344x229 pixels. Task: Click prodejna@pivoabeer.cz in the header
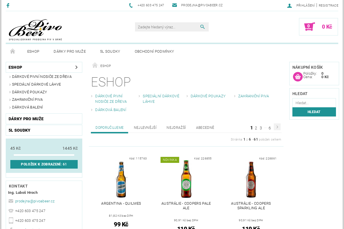pyautogui.click(x=202, y=5)
